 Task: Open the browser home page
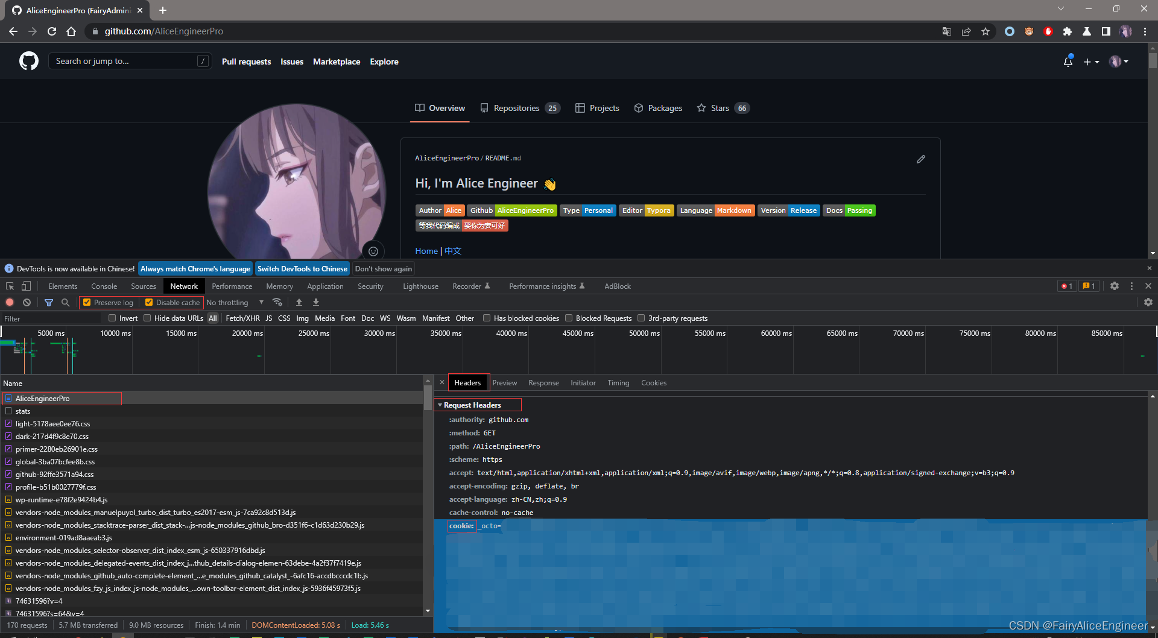(71, 31)
